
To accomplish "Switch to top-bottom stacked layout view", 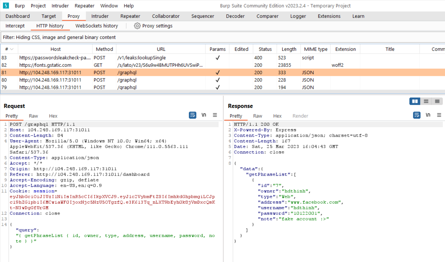I will (426, 101).
